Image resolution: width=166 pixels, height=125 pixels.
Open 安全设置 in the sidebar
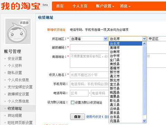pyautogui.click(x=15, y=59)
